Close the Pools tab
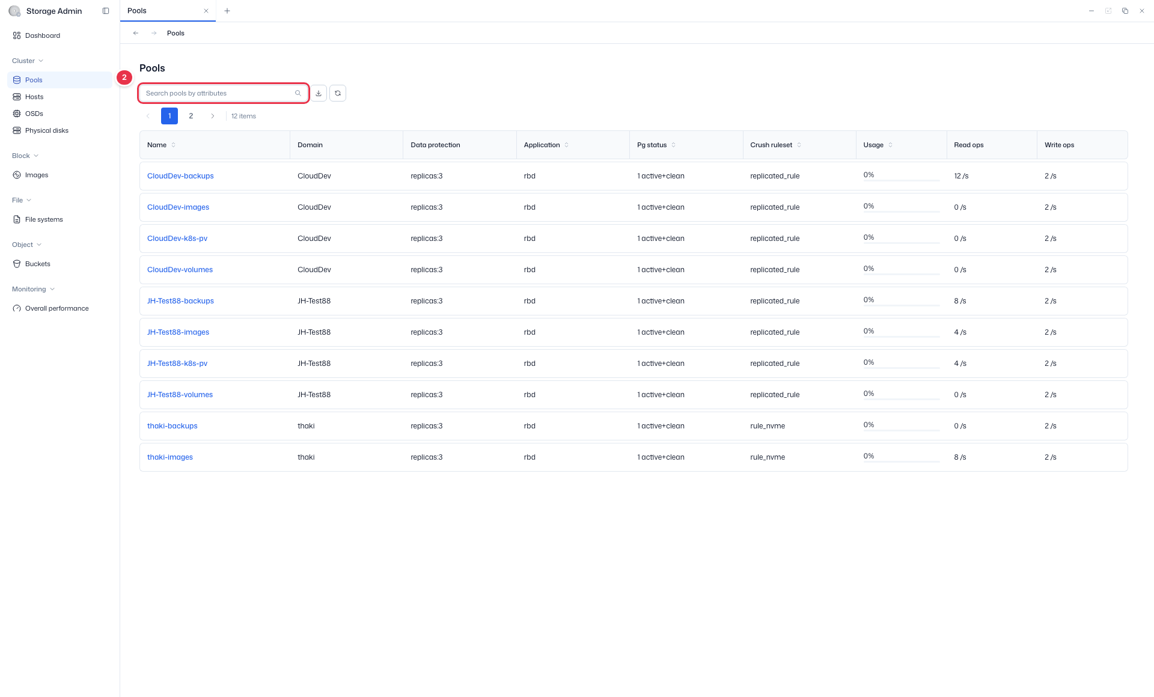The height and width of the screenshot is (697, 1154). [206, 11]
